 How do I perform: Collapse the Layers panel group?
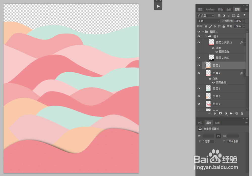tap(243, 5)
